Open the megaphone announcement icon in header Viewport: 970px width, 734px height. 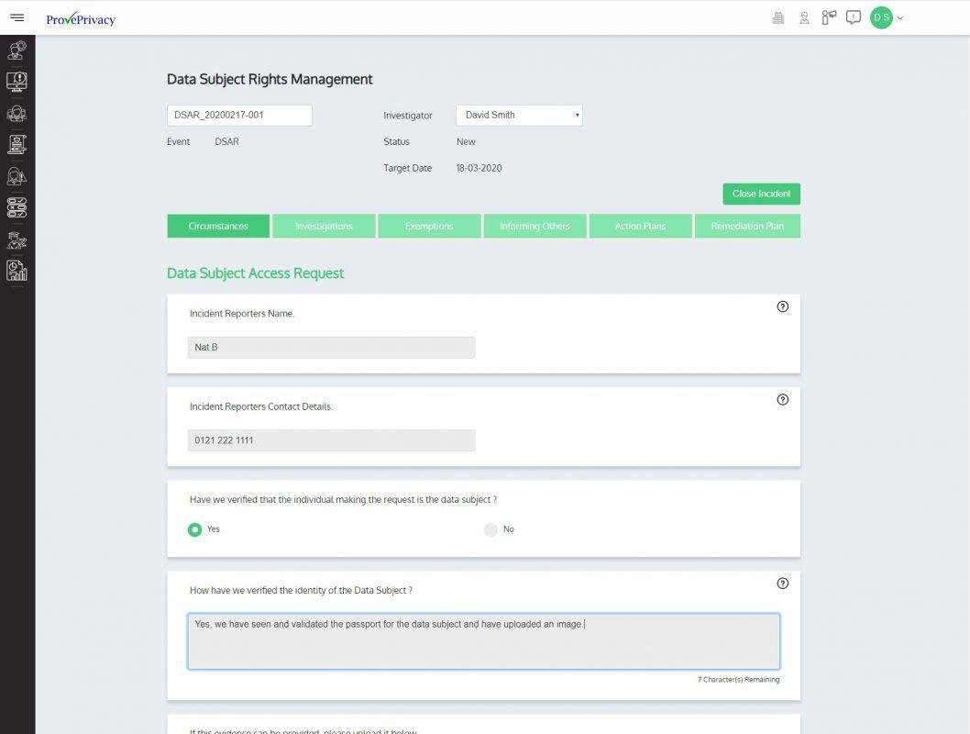(829, 17)
